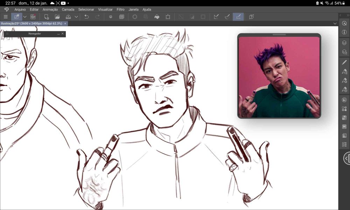Click the Undo arrow in the toolbar
Image resolution: width=350 pixels, height=210 pixels.
(86, 16)
